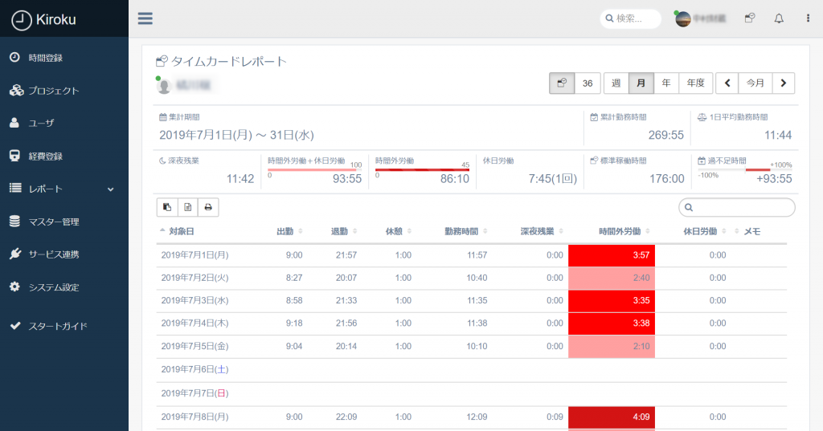Select row 2019年7月4日(木)

coord(471,323)
